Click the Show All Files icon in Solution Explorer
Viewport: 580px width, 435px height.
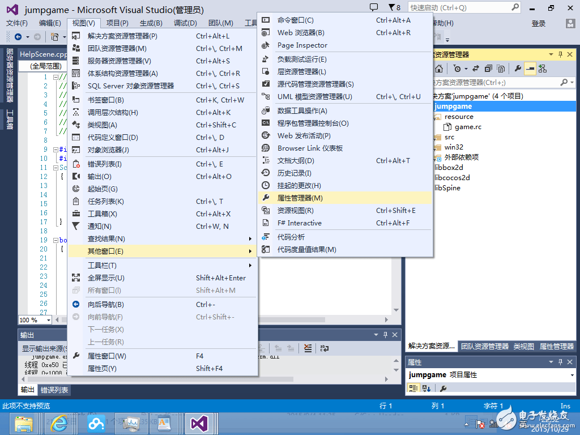[x=500, y=68]
